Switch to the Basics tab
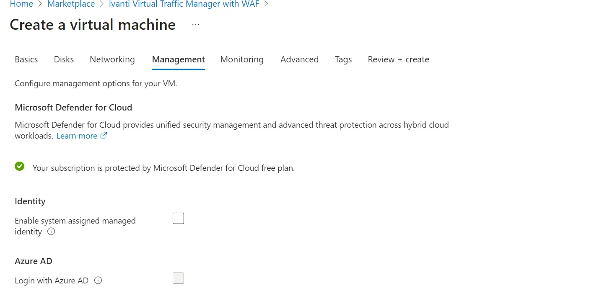 click(26, 59)
